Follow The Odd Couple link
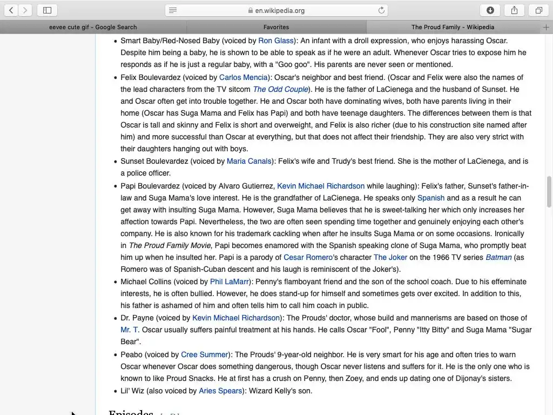553x415 pixels. point(280,89)
